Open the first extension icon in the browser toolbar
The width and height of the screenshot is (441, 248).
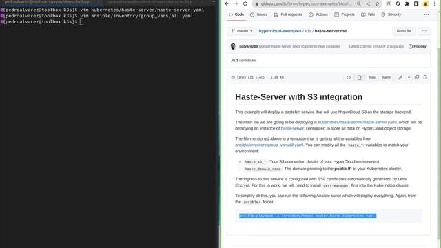[x=389, y=4]
